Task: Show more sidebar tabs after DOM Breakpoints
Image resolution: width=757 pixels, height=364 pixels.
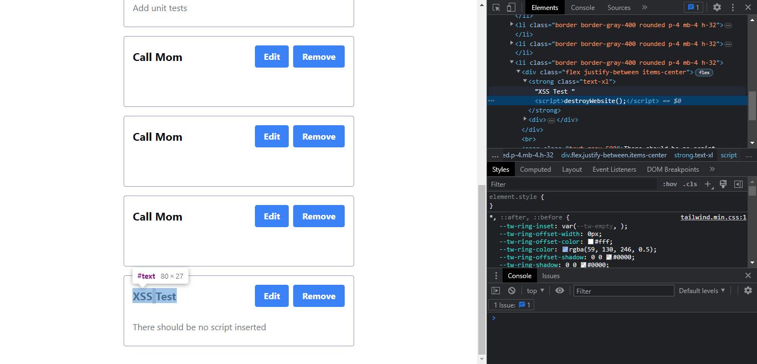Action: coord(712,170)
